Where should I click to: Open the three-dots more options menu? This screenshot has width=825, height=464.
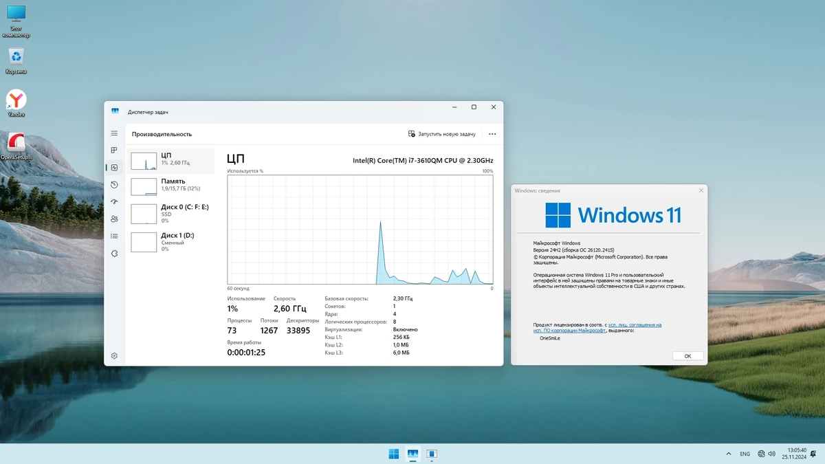492,134
